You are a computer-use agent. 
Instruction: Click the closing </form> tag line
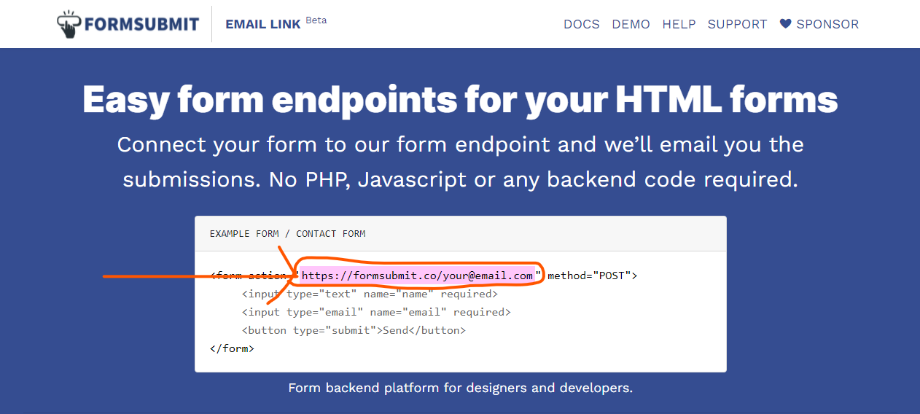click(x=232, y=348)
